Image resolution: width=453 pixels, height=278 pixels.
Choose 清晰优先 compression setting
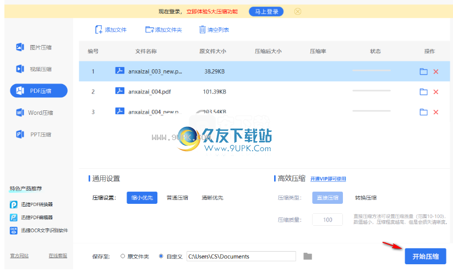pyautogui.click(x=212, y=198)
